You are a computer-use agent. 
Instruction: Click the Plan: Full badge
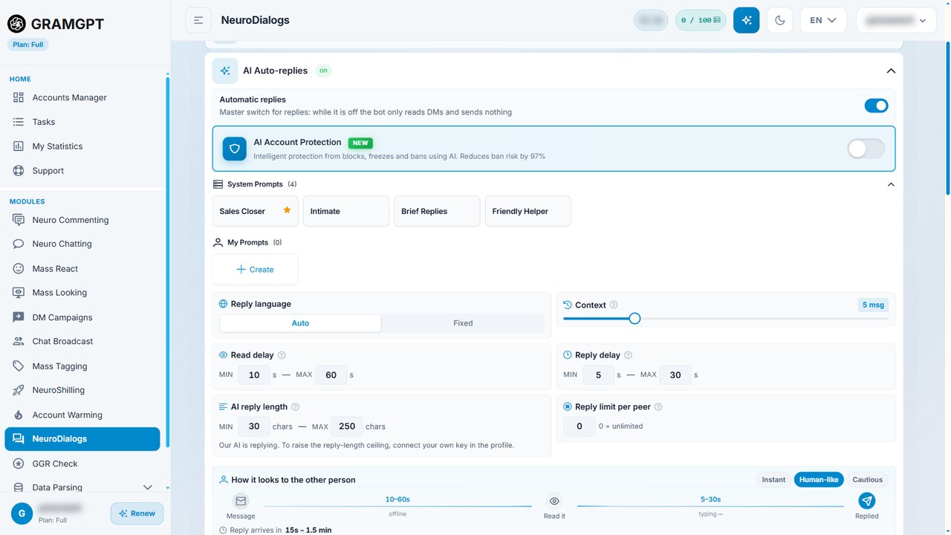pos(28,45)
